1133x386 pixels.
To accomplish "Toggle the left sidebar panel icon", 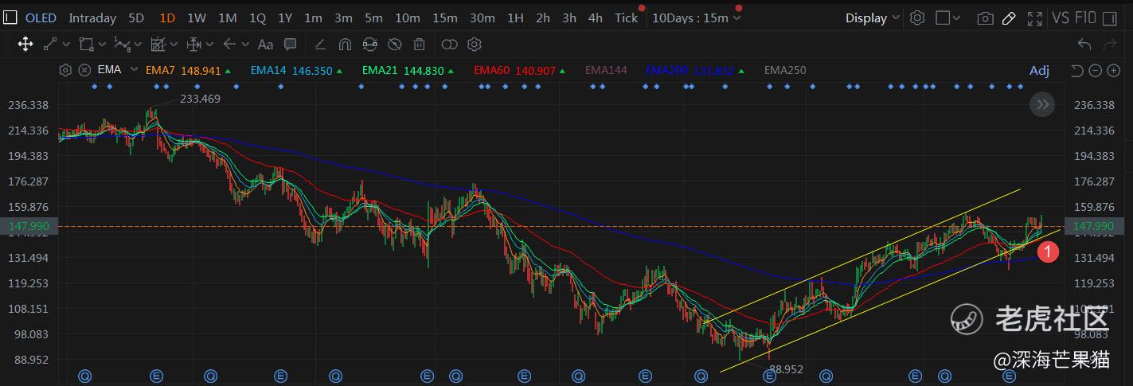I will 12,18.
